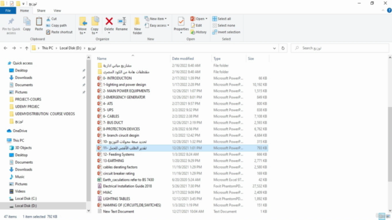Refresh the current folder

click(x=283, y=48)
